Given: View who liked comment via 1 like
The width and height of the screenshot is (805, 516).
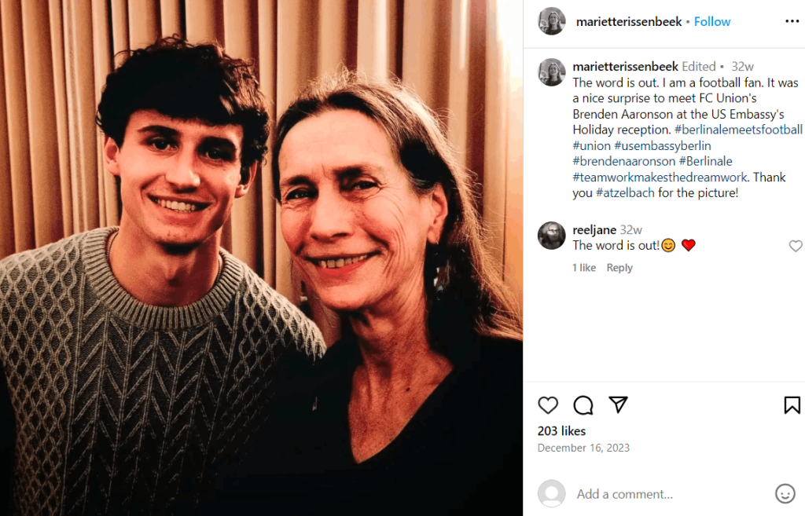Looking at the screenshot, I should (584, 268).
